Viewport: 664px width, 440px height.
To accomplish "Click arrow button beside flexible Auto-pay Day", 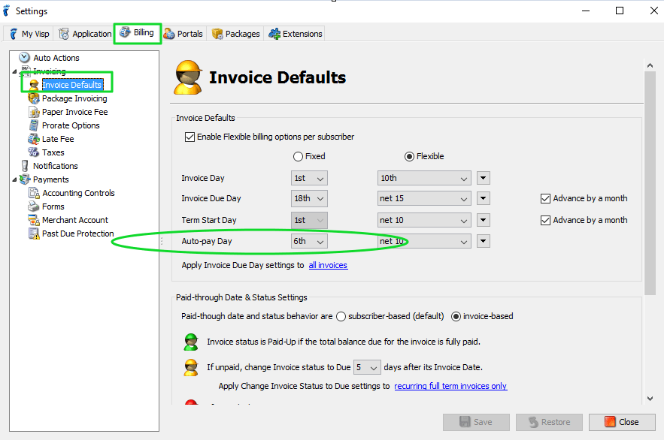I will [x=484, y=241].
